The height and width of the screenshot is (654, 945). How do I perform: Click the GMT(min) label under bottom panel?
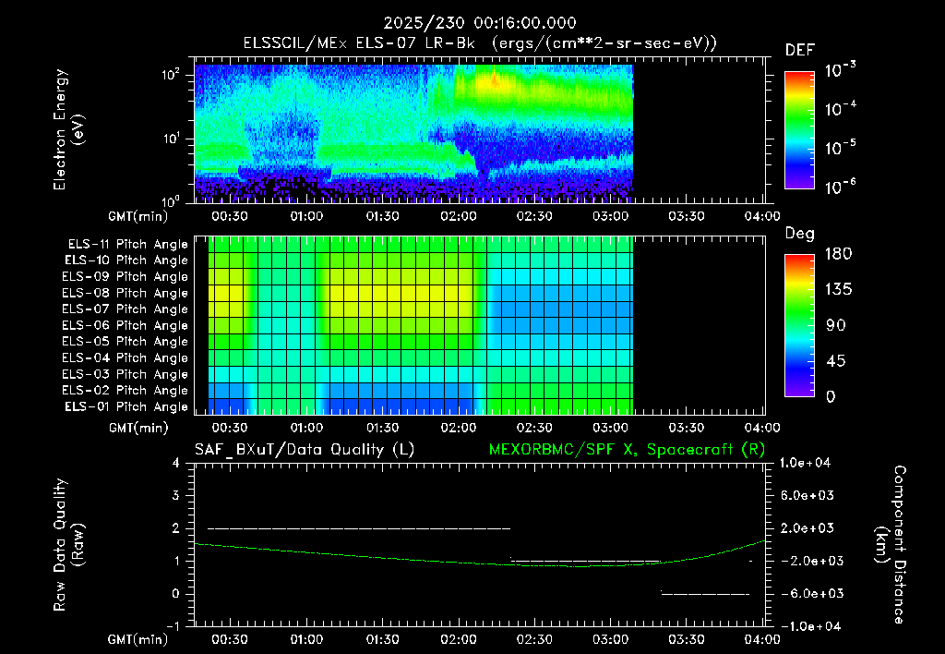(x=138, y=640)
